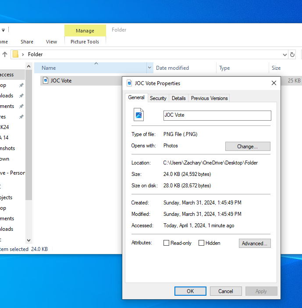The height and width of the screenshot is (308, 302).
Task: Click the size value 24.0 KB (24,592 bytes)
Action: point(187,174)
